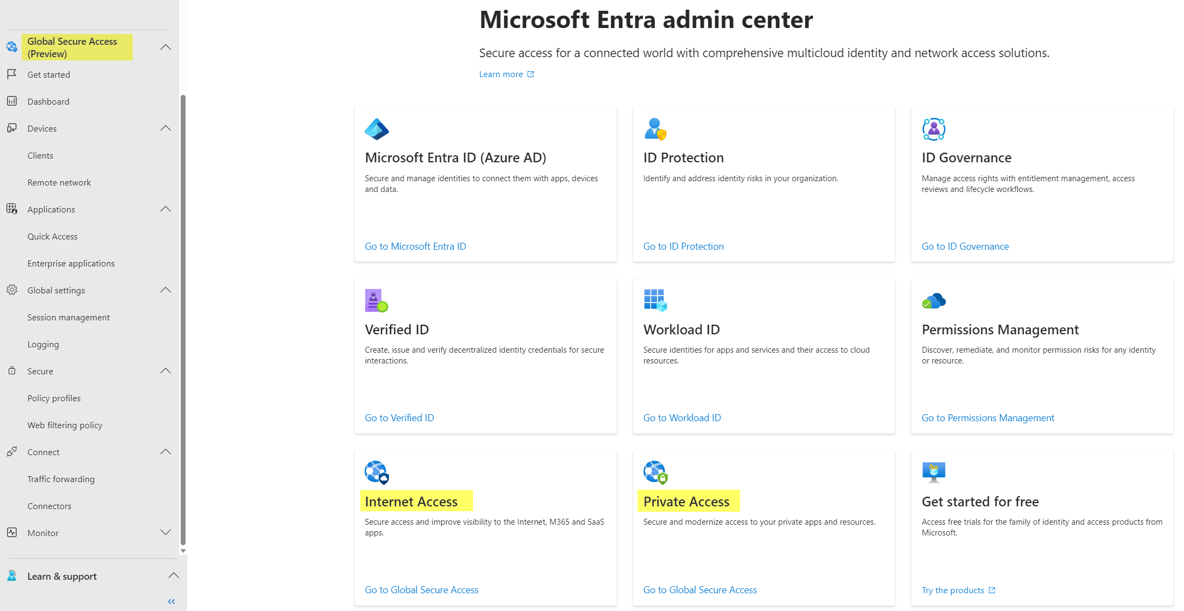Screen dimensions: 1184x611
Task: Collapse the Global Secure Access section chevron
Action: 166,47
